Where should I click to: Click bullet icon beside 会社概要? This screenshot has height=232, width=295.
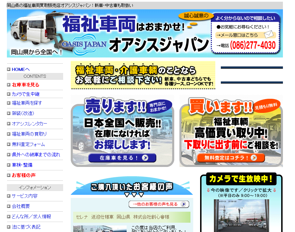click(x=9, y=206)
